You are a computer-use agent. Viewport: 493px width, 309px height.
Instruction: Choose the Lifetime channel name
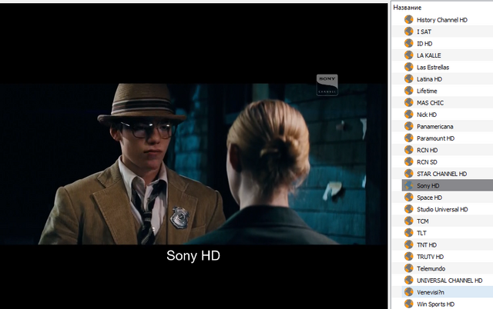427,91
